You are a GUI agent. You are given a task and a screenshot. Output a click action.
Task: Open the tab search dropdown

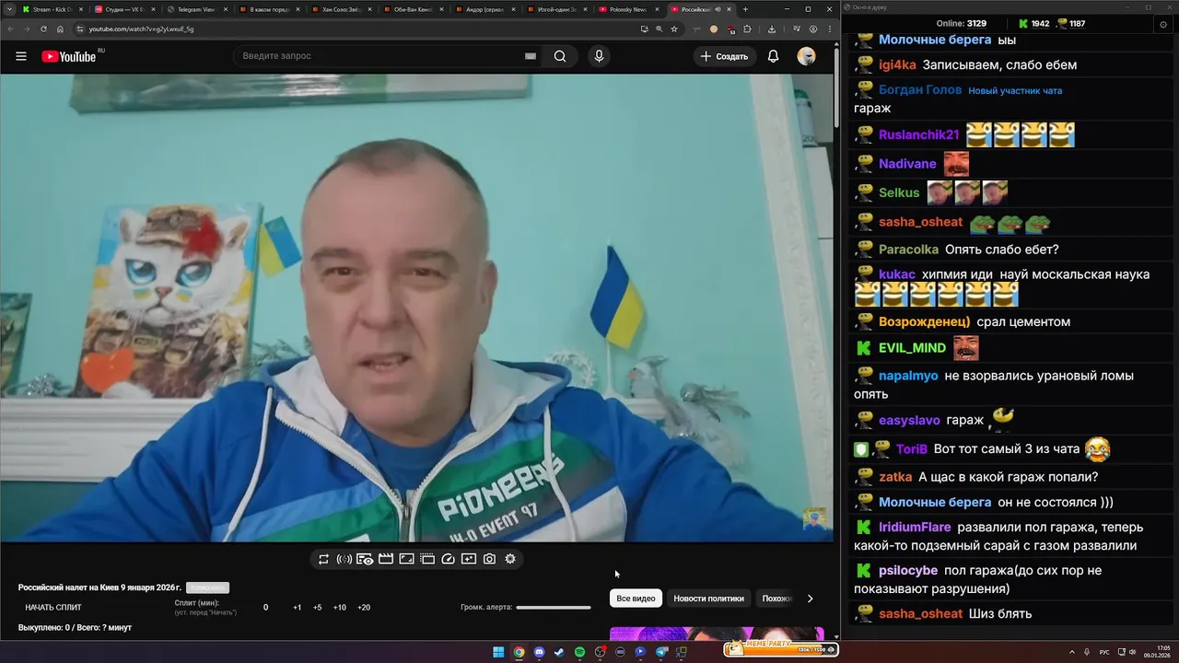coord(9,9)
